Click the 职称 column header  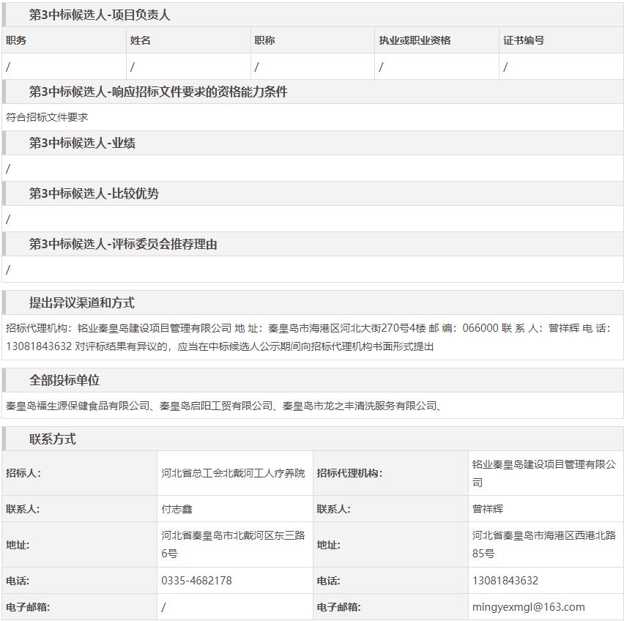click(x=265, y=40)
